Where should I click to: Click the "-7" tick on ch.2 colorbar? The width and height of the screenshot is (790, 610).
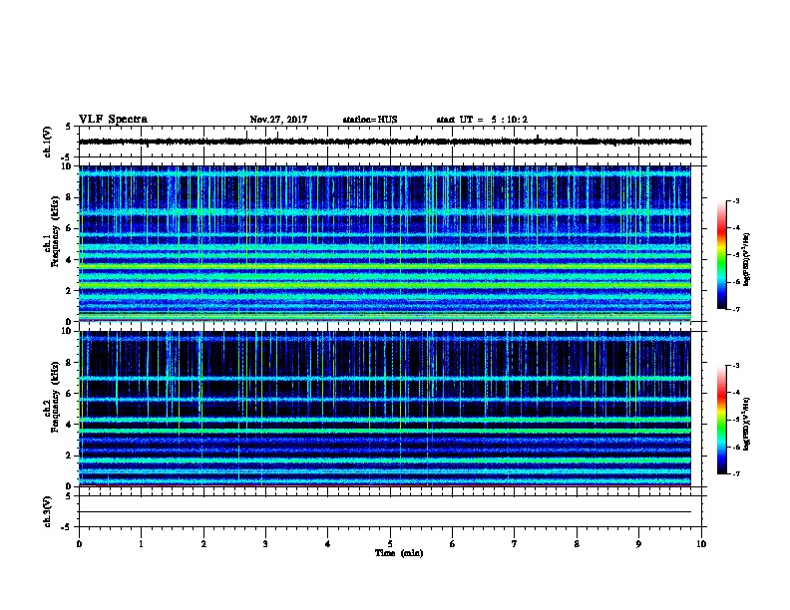click(736, 474)
